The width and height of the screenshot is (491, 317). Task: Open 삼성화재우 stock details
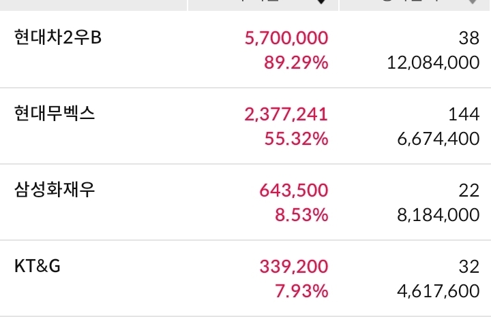55,190
